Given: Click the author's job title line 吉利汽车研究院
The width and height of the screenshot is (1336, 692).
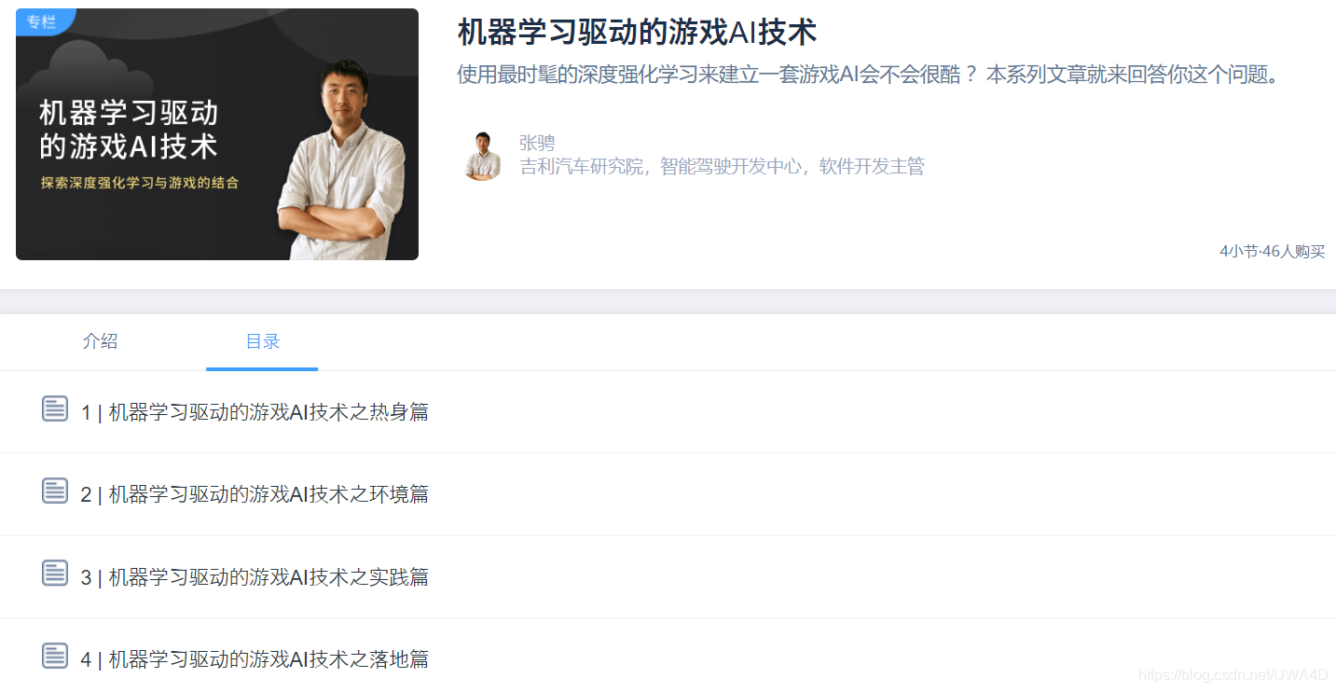Looking at the screenshot, I should pos(722,167).
